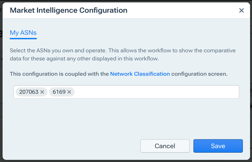The image size is (252, 162).
Task: Select the 6169 chip label
Action: (x=59, y=92)
